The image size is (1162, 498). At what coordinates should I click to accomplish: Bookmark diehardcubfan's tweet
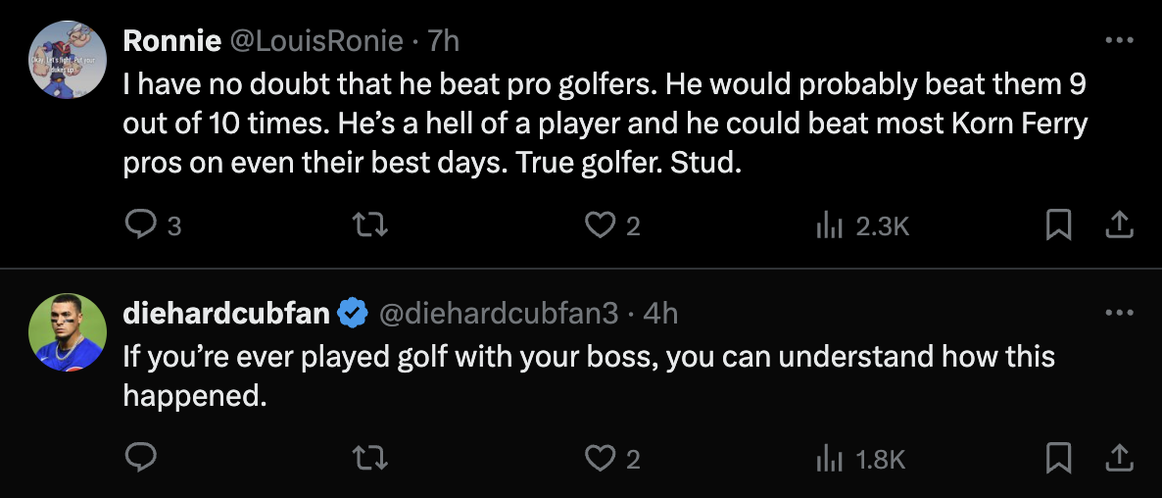click(1058, 458)
